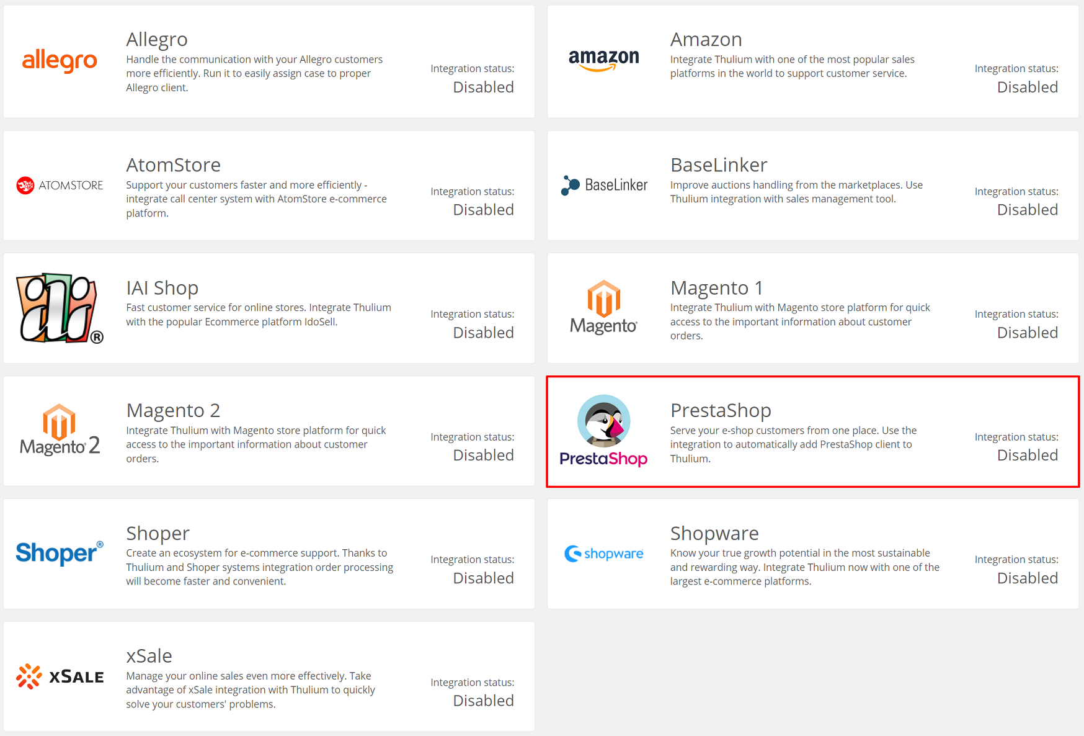Viewport: 1084px width, 736px height.
Task: Open the PrestaShop integration heading
Action: coord(721,410)
